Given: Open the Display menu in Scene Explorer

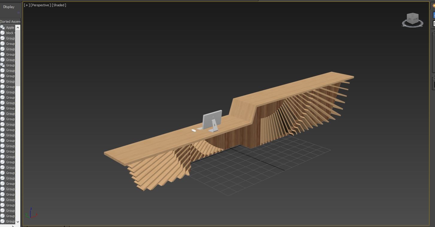Looking at the screenshot, I should point(9,7).
